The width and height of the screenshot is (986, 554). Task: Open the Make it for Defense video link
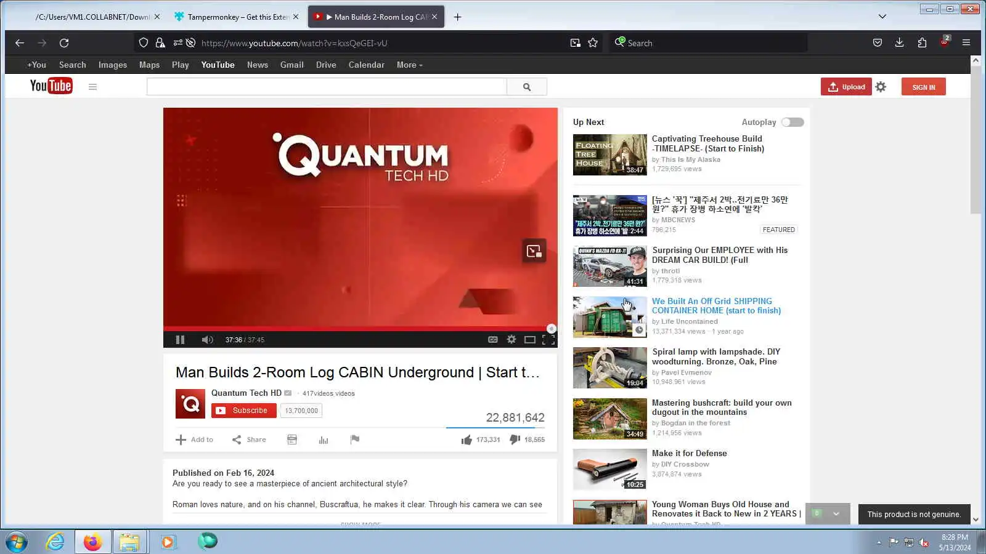point(690,454)
